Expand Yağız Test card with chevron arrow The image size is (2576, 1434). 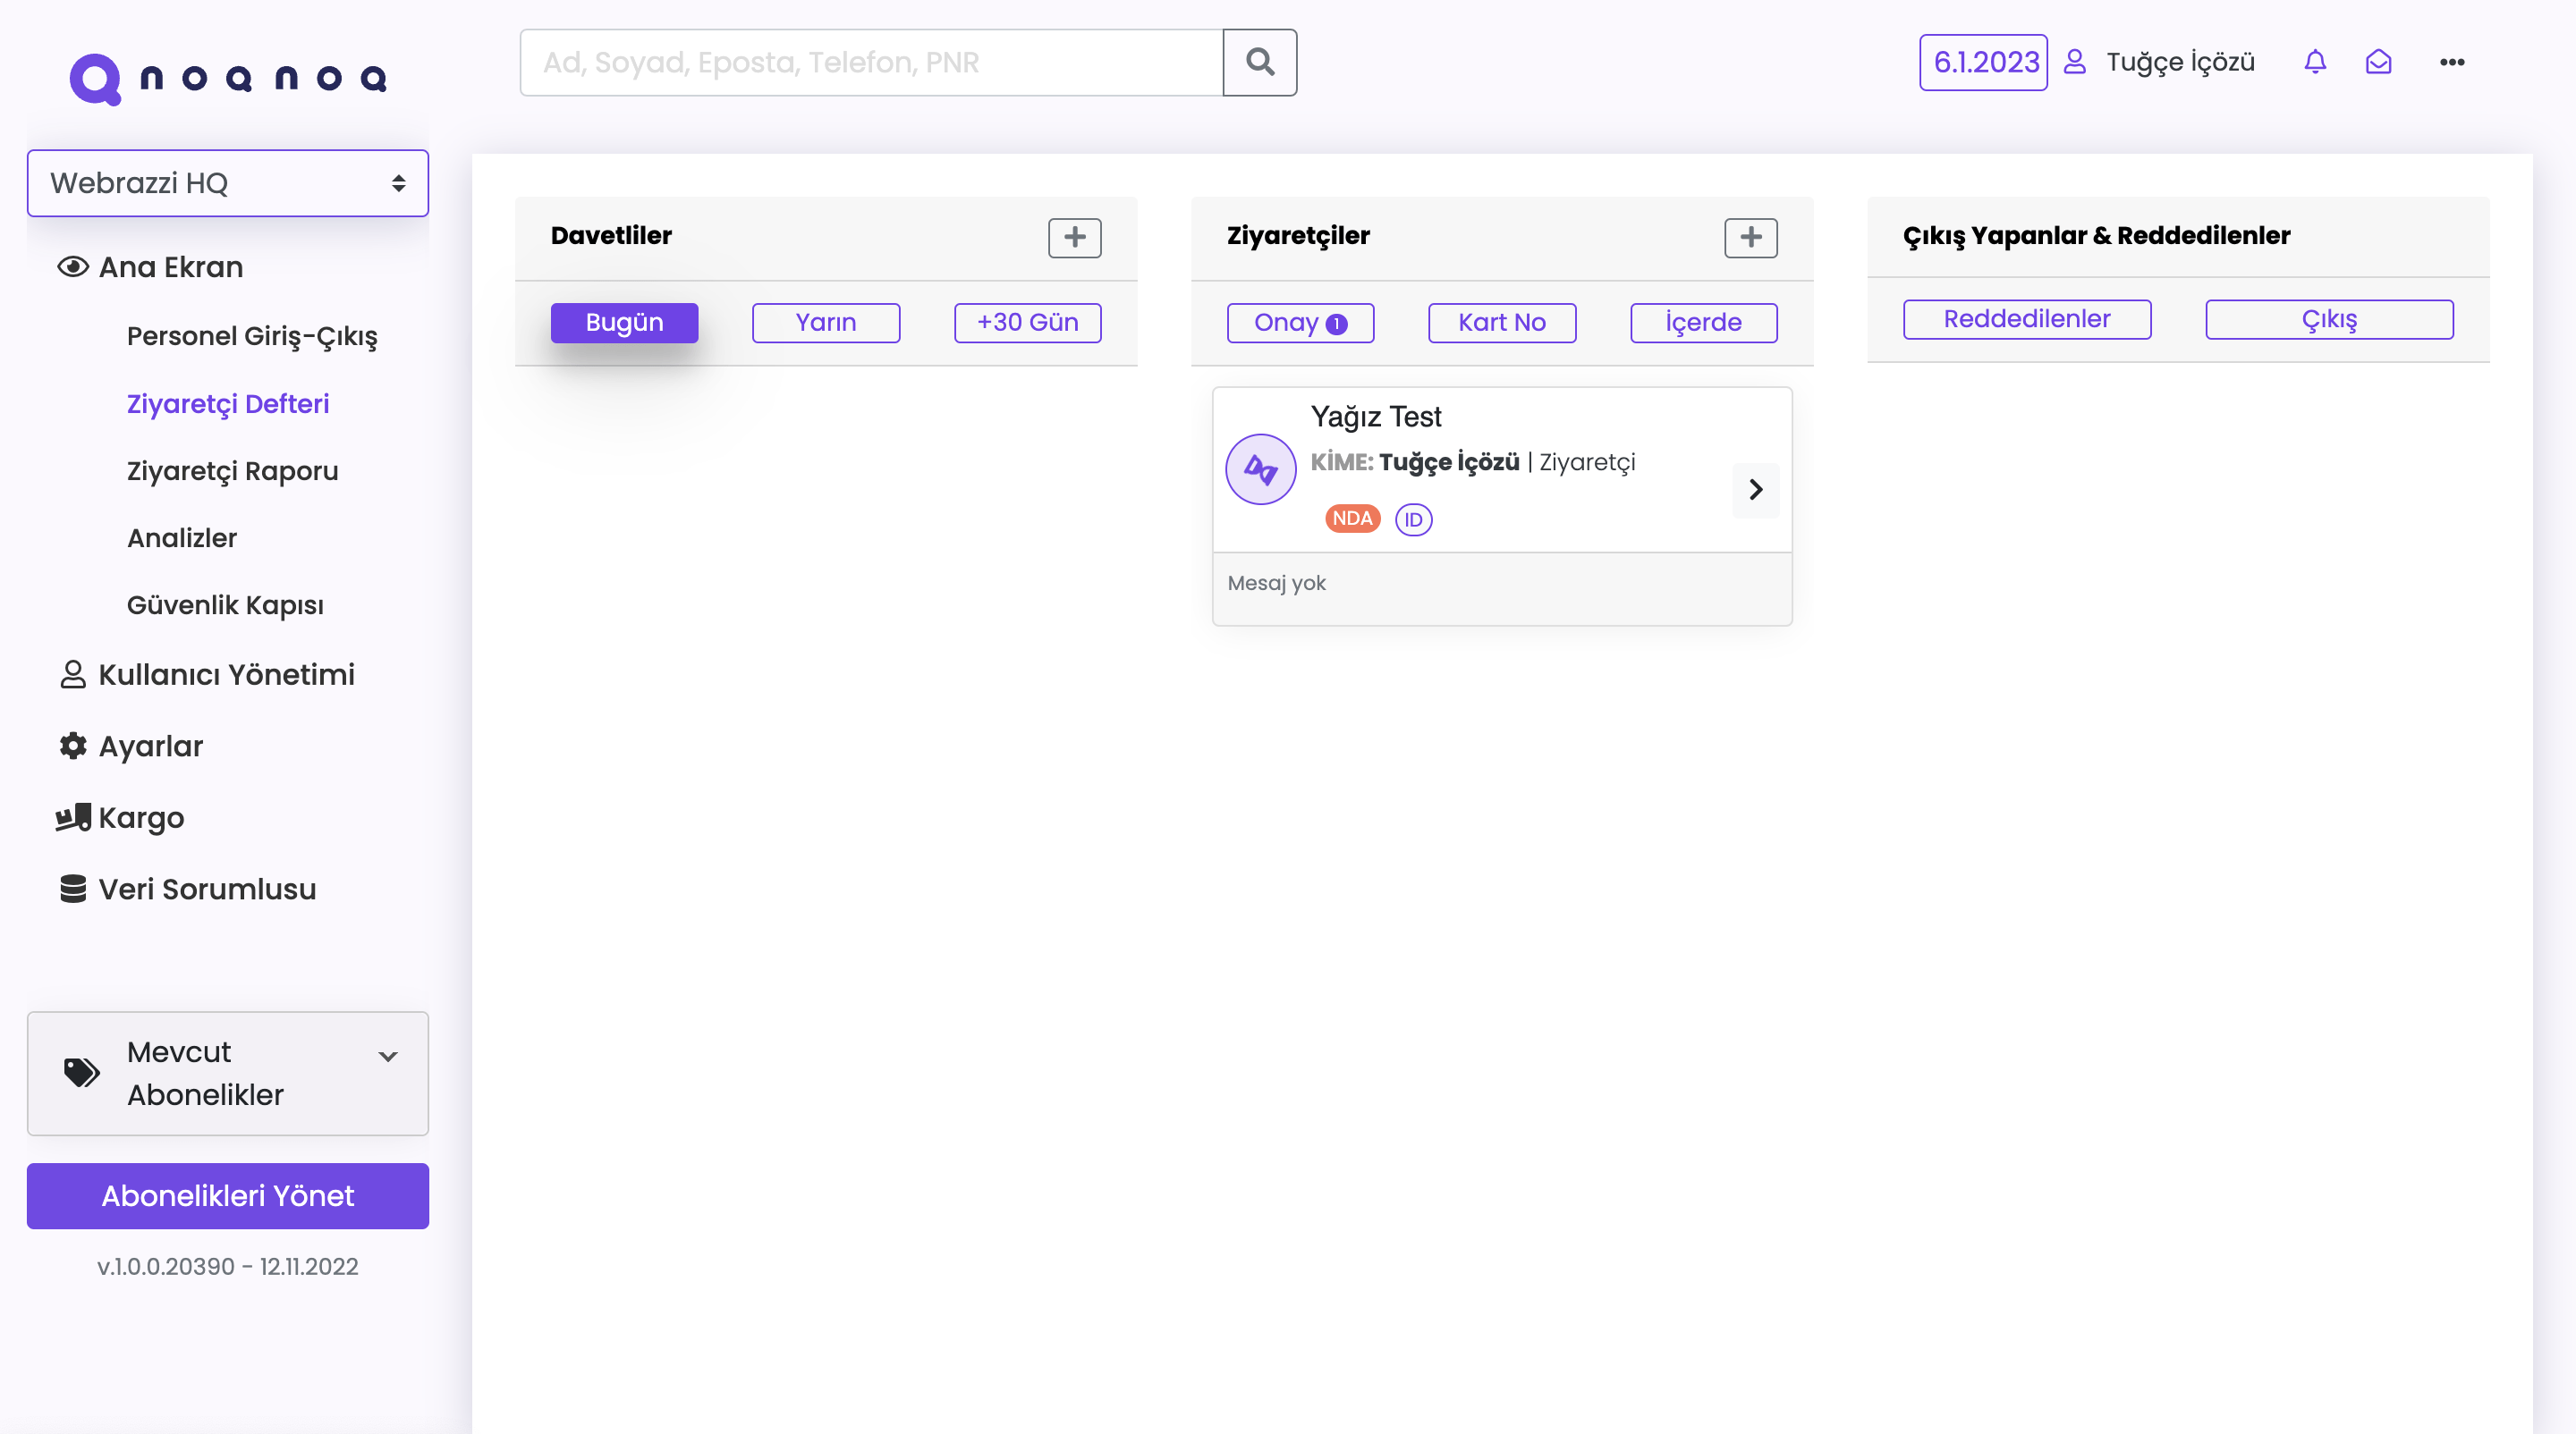click(x=1755, y=490)
